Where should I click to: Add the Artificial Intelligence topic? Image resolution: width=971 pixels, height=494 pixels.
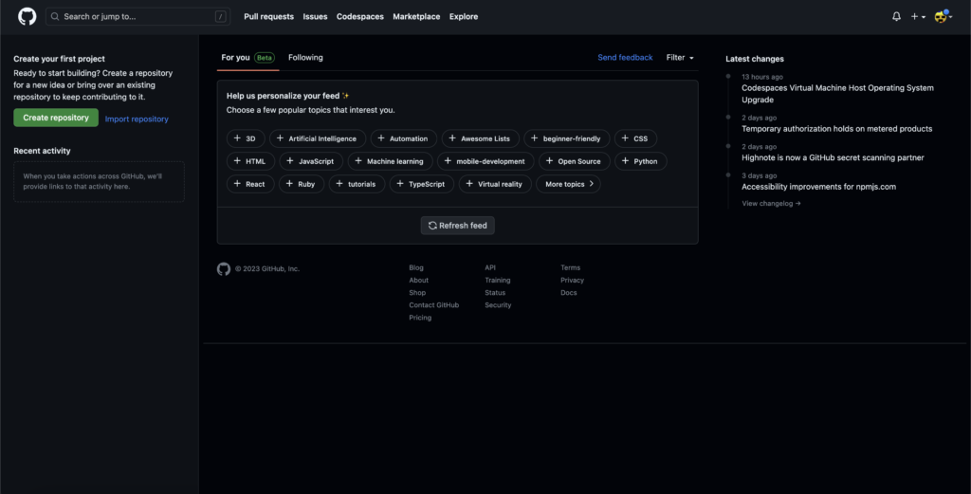tap(317, 138)
